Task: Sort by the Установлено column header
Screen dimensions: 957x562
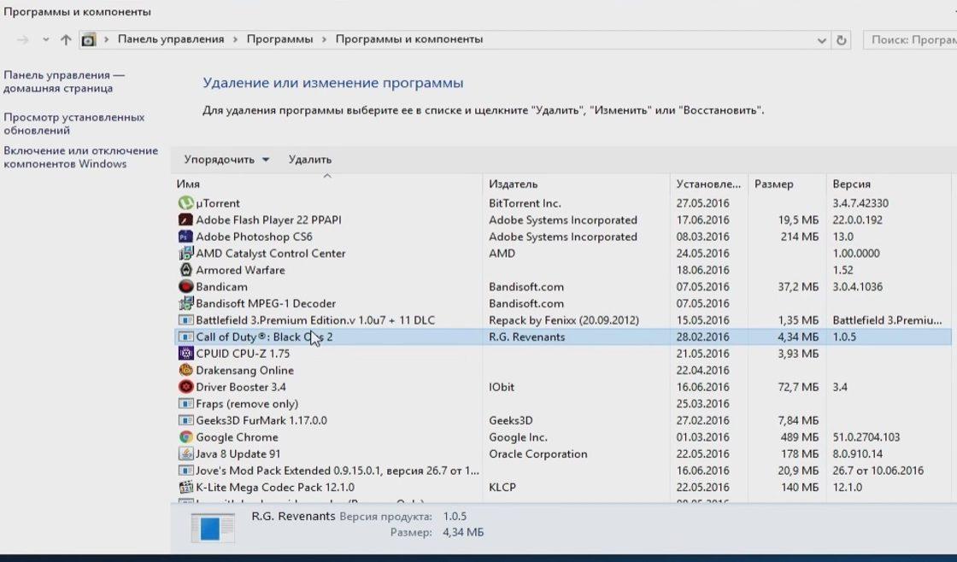Action: pos(709,184)
